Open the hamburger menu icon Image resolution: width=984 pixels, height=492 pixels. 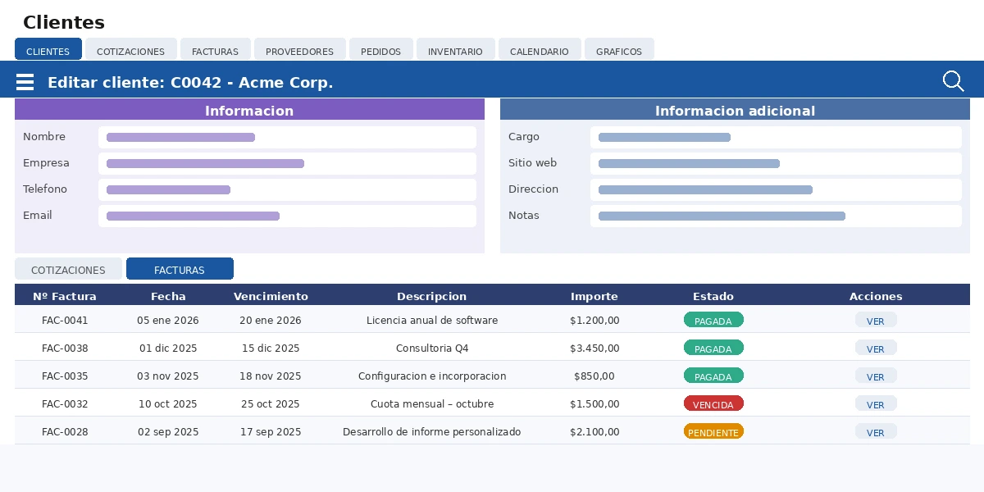[25, 82]
